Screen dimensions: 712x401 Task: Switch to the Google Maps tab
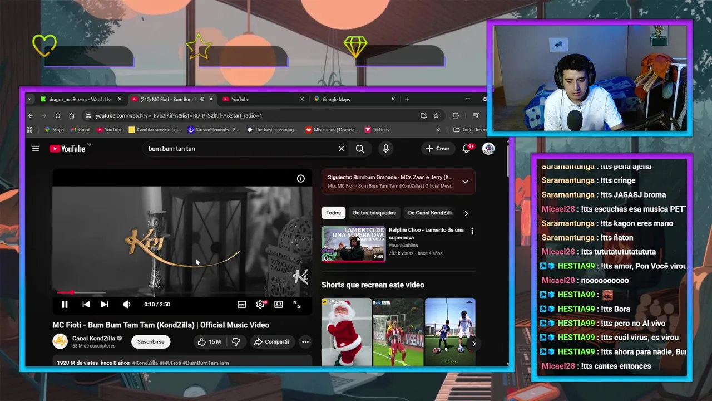click(353, 99)
